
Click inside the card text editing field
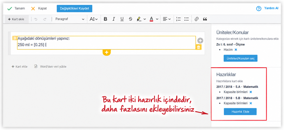coord(106,42)
